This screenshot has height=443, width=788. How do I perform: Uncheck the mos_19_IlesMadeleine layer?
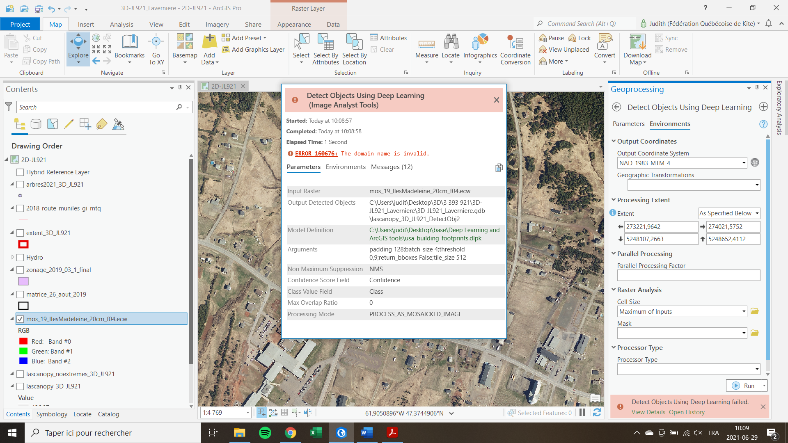[x=20, y=319]
